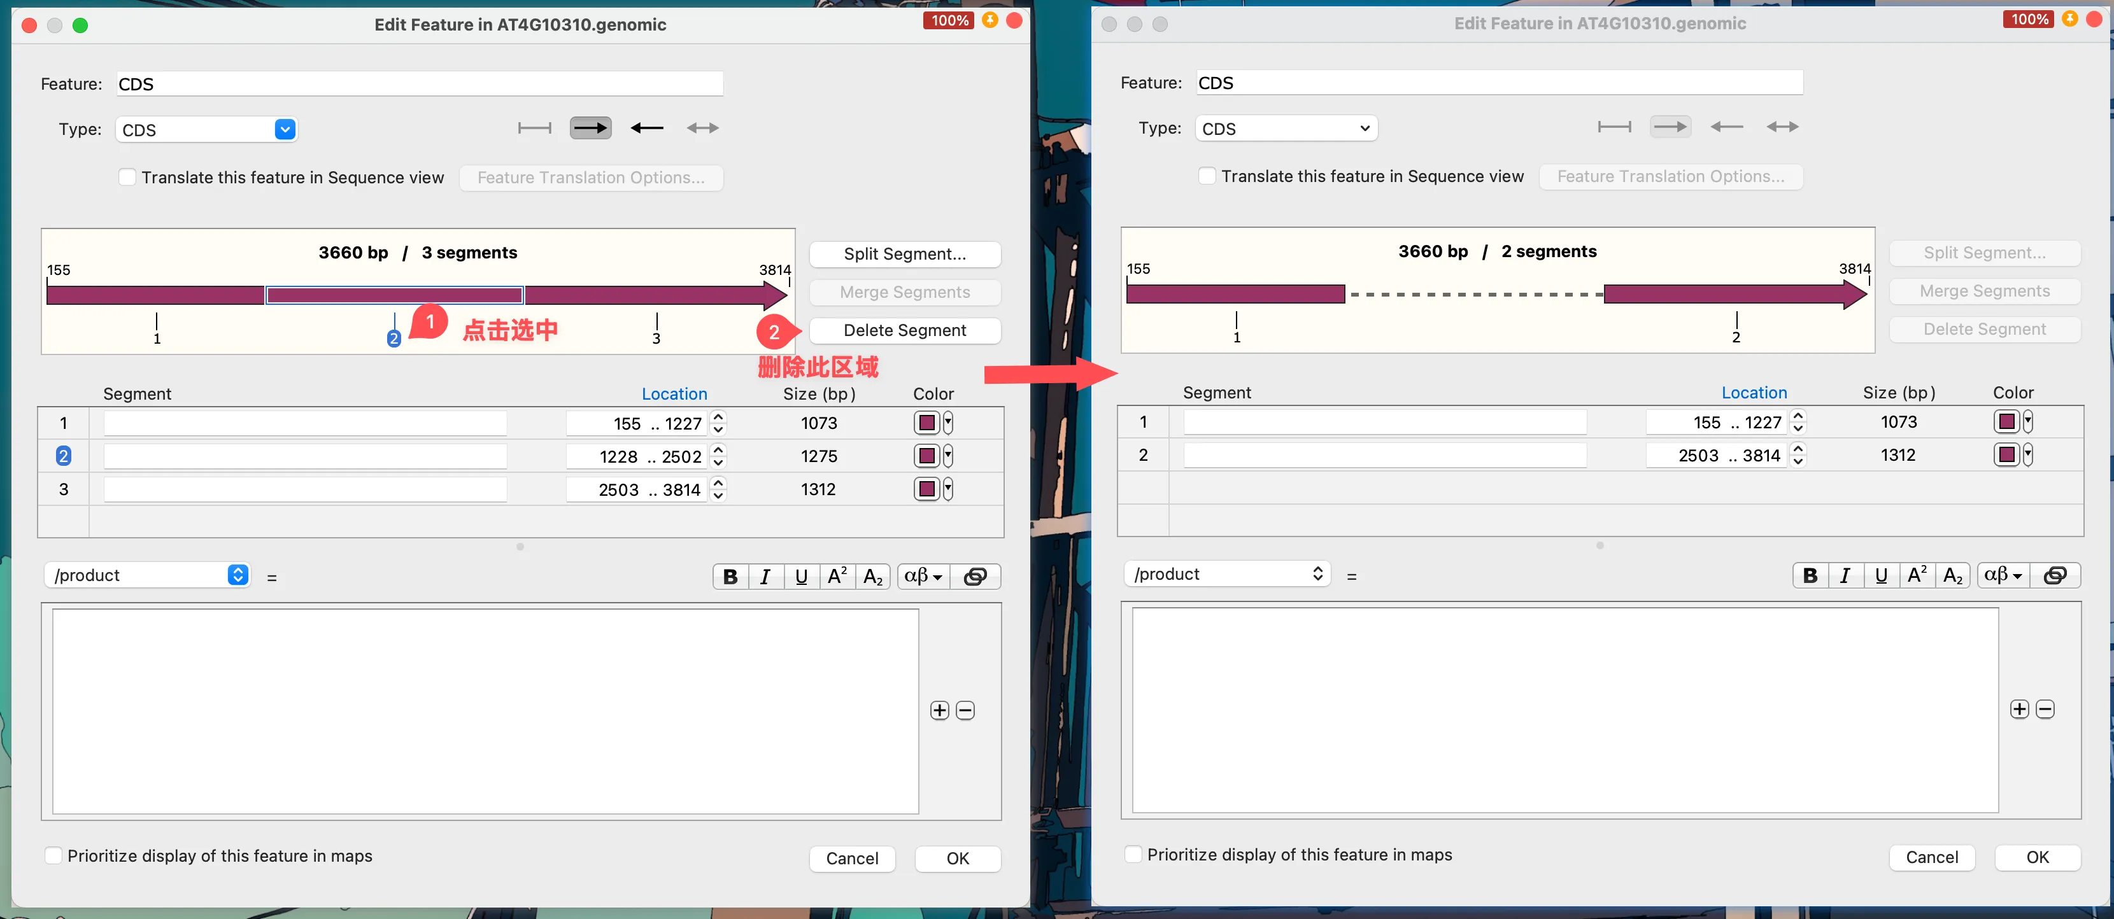
Task: Add a qualifier with plus icon in left dialog
Action: coord(940,711)
